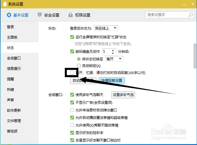Decrease idle minutes with down arrow
The height and width of the screenshot is (145, 197).
point(113,53)
